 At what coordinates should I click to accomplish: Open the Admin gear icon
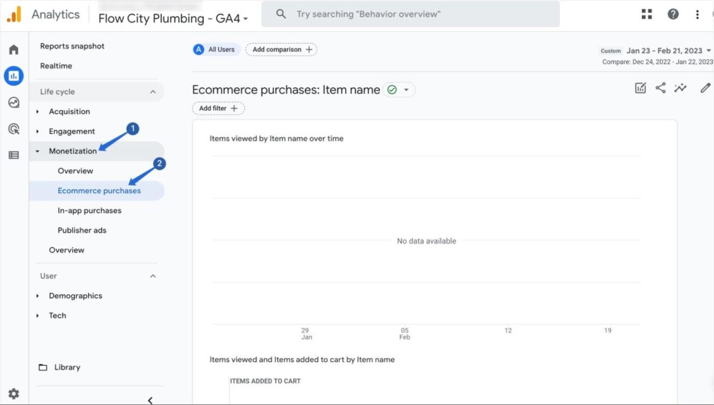pos(14,394)
